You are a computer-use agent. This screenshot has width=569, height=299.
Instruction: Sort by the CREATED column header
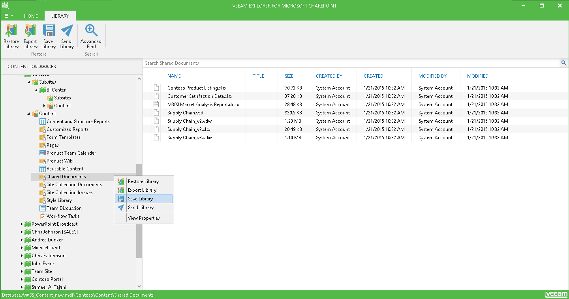374,76
